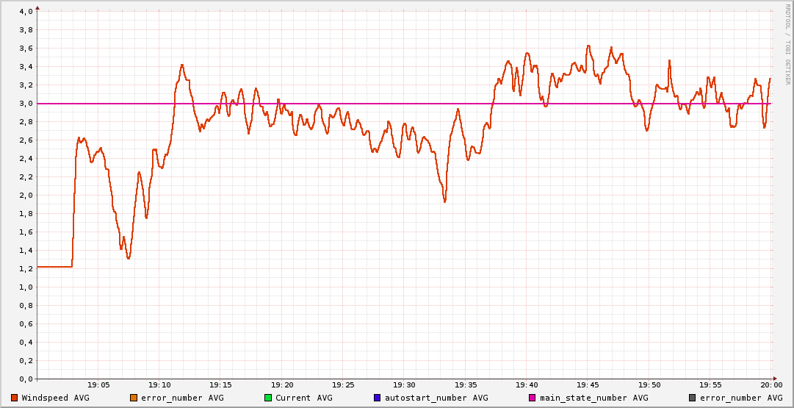This screenshot has width=794, height=408.
Task: Click the green Current AVG legend swatch
Action: 268,398
